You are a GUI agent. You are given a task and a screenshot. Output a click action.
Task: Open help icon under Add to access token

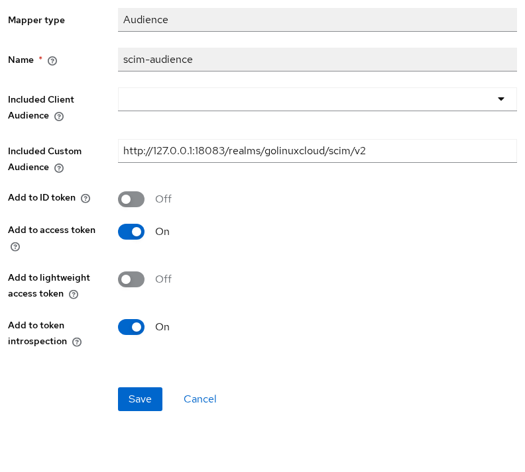pyautogui.click(x=15, y=247)
